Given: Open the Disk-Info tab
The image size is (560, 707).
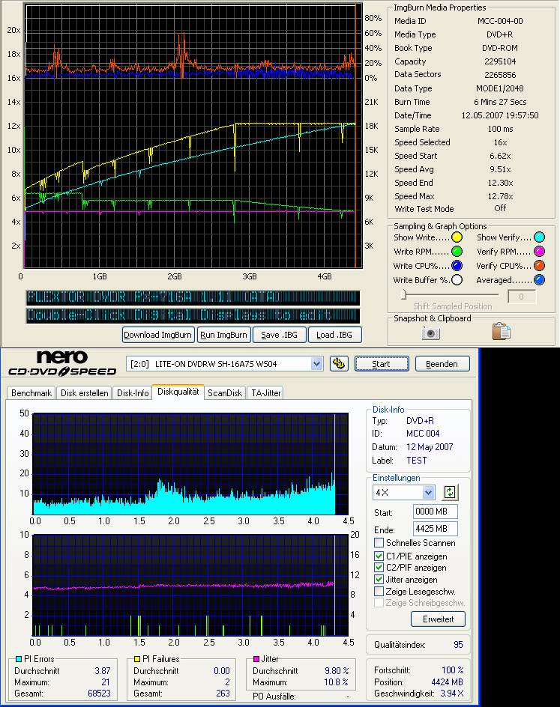Looking at the screenshot, I should point(133,392).
